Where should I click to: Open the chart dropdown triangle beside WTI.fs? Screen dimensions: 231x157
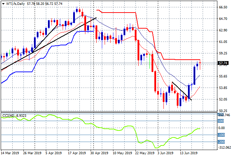[x=3, y=4]
